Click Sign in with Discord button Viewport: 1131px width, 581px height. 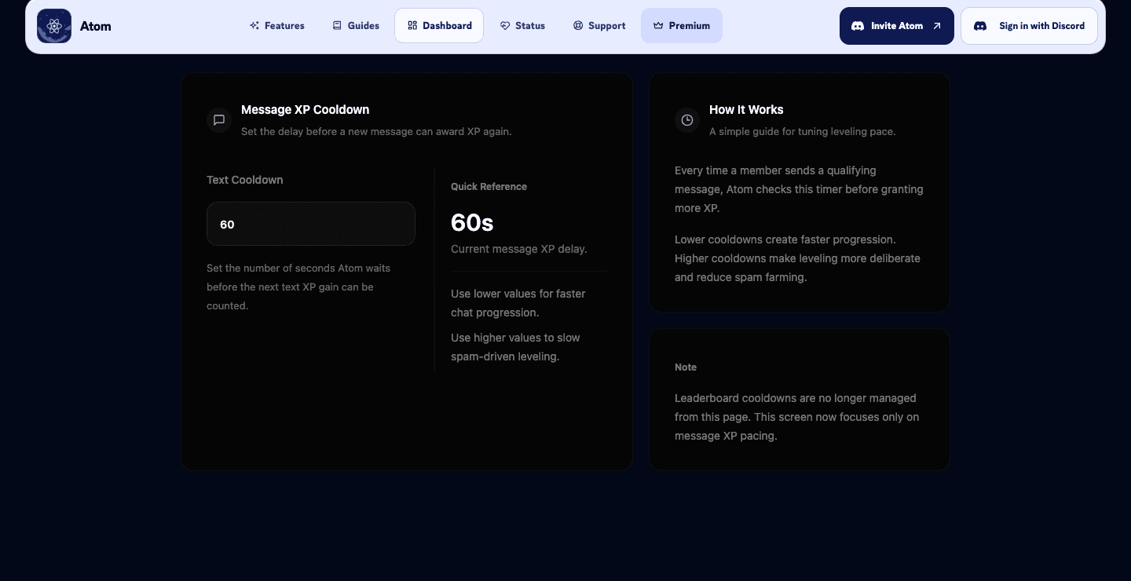point(1029,26)
